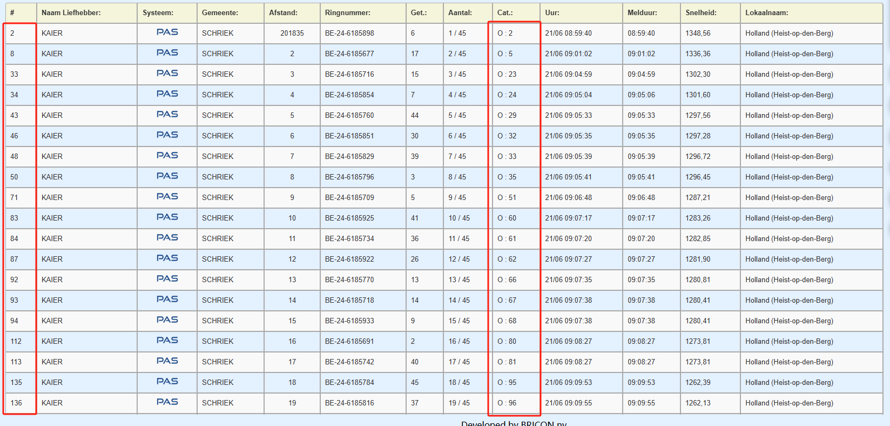Screen dimensions: 890x426
Task: Click PAS logo in row with ring BE-24-6185898
Action: tap(167, 32)
